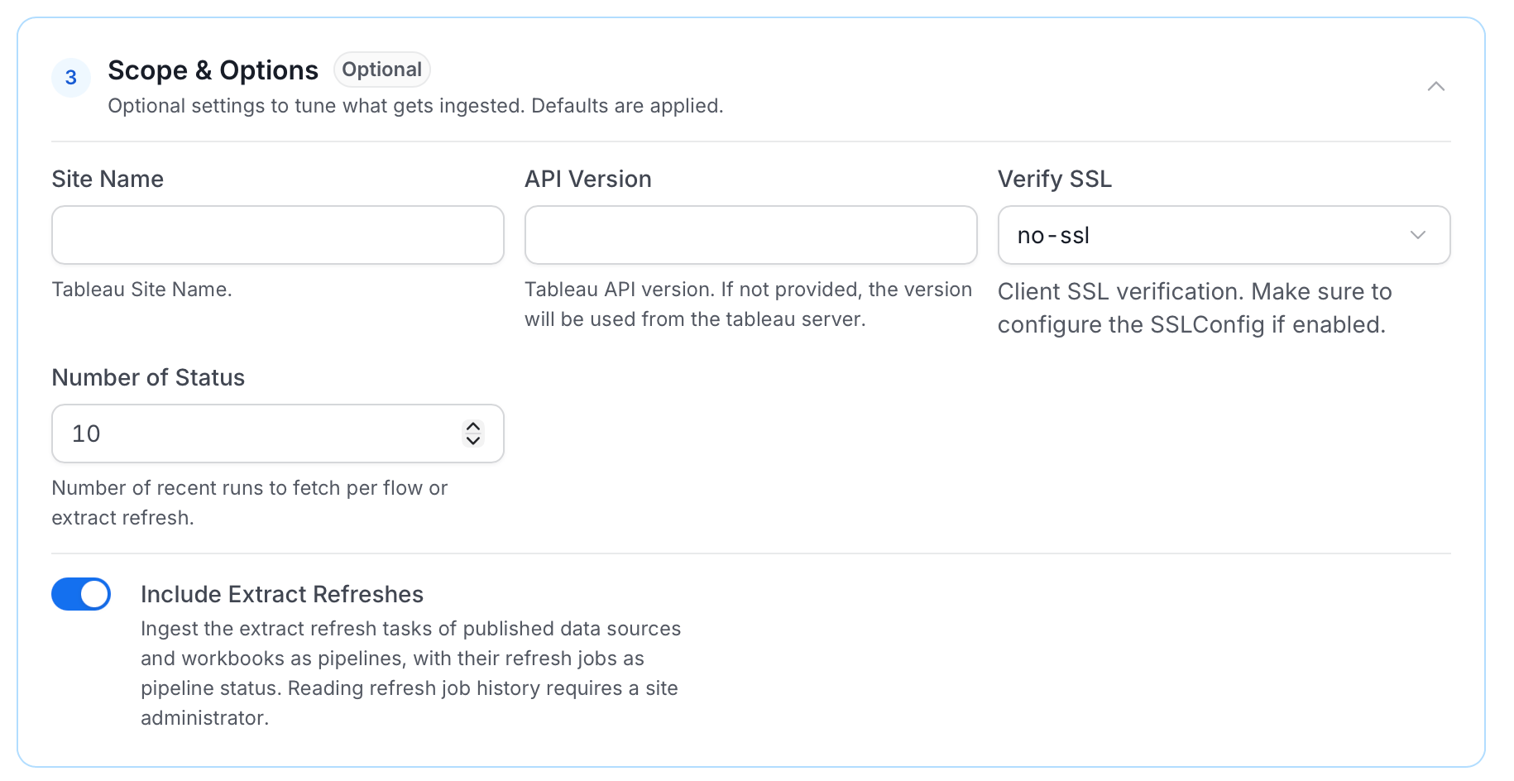Click the "Ingest the extract refresh tasks" description
The height and width of the screenshot is (781, 1514).
410,673
